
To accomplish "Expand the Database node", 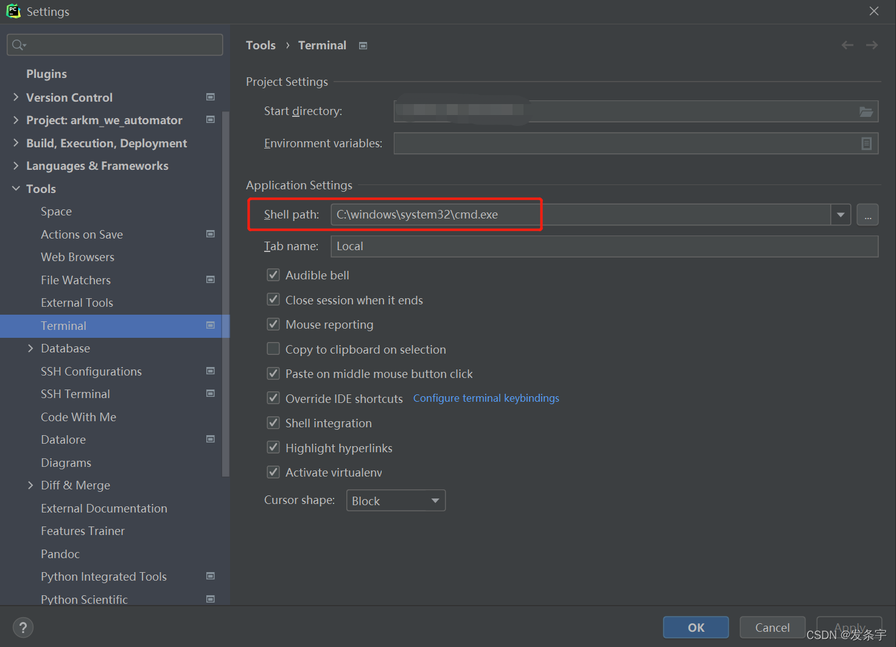I will point(30,348).
